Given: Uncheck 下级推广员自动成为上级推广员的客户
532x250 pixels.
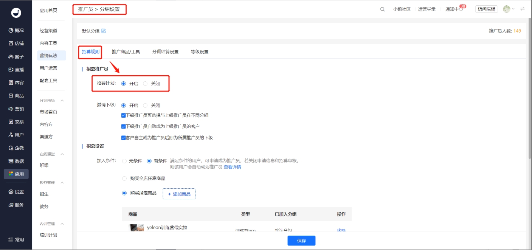Looking at the screenshot, I should click(x=123, y=126).
